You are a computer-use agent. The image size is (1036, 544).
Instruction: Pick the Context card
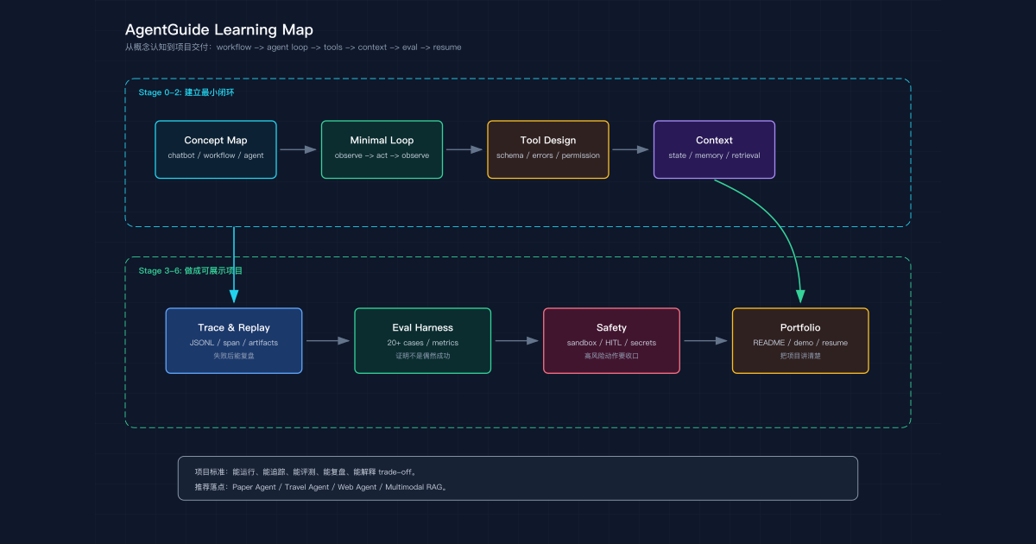tap(714, 149)
